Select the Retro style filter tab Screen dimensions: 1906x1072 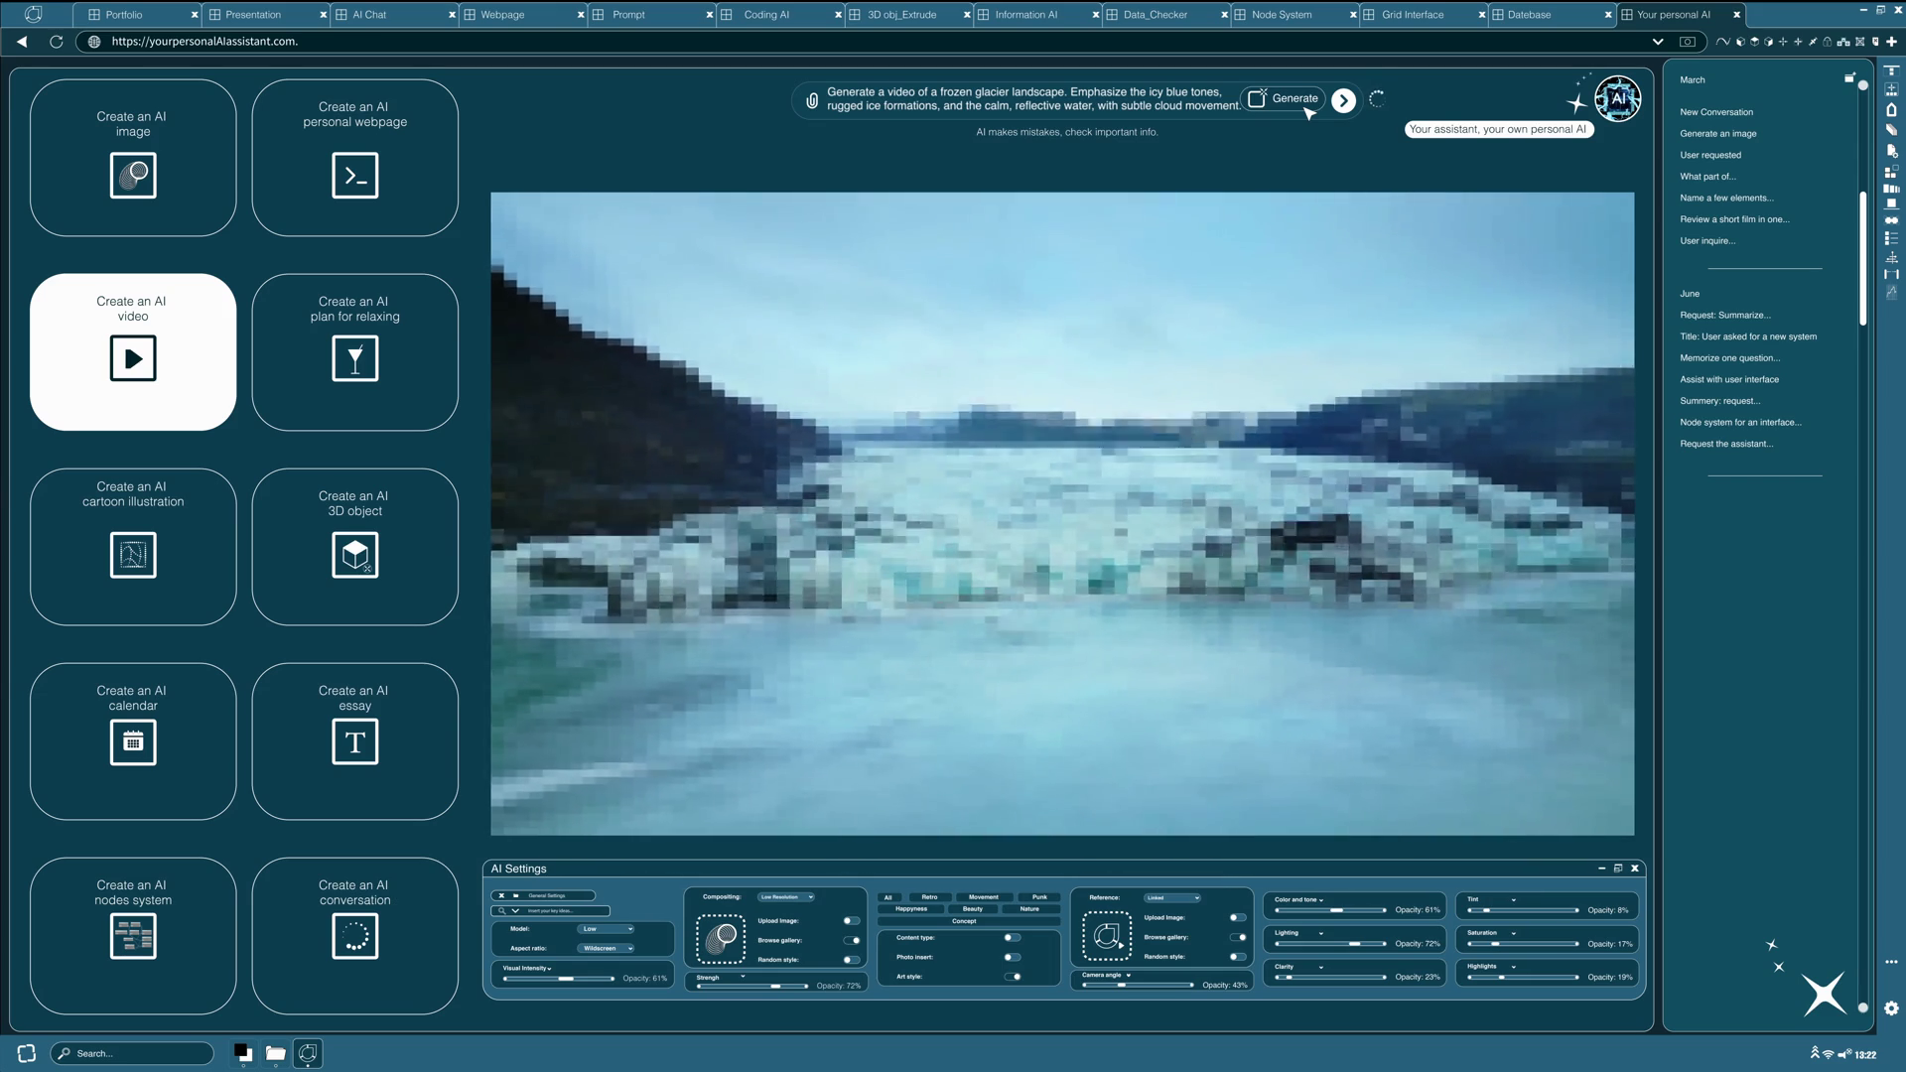[x=929, y=897]
